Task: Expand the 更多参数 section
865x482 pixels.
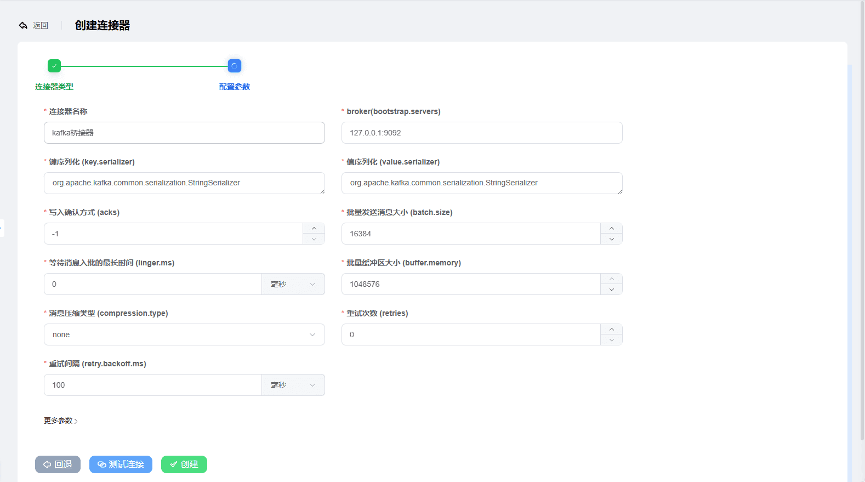Action: [x=61, y=421]
